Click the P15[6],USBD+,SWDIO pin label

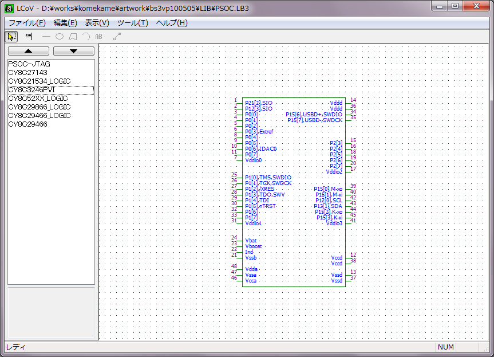(x=314, y=115)
